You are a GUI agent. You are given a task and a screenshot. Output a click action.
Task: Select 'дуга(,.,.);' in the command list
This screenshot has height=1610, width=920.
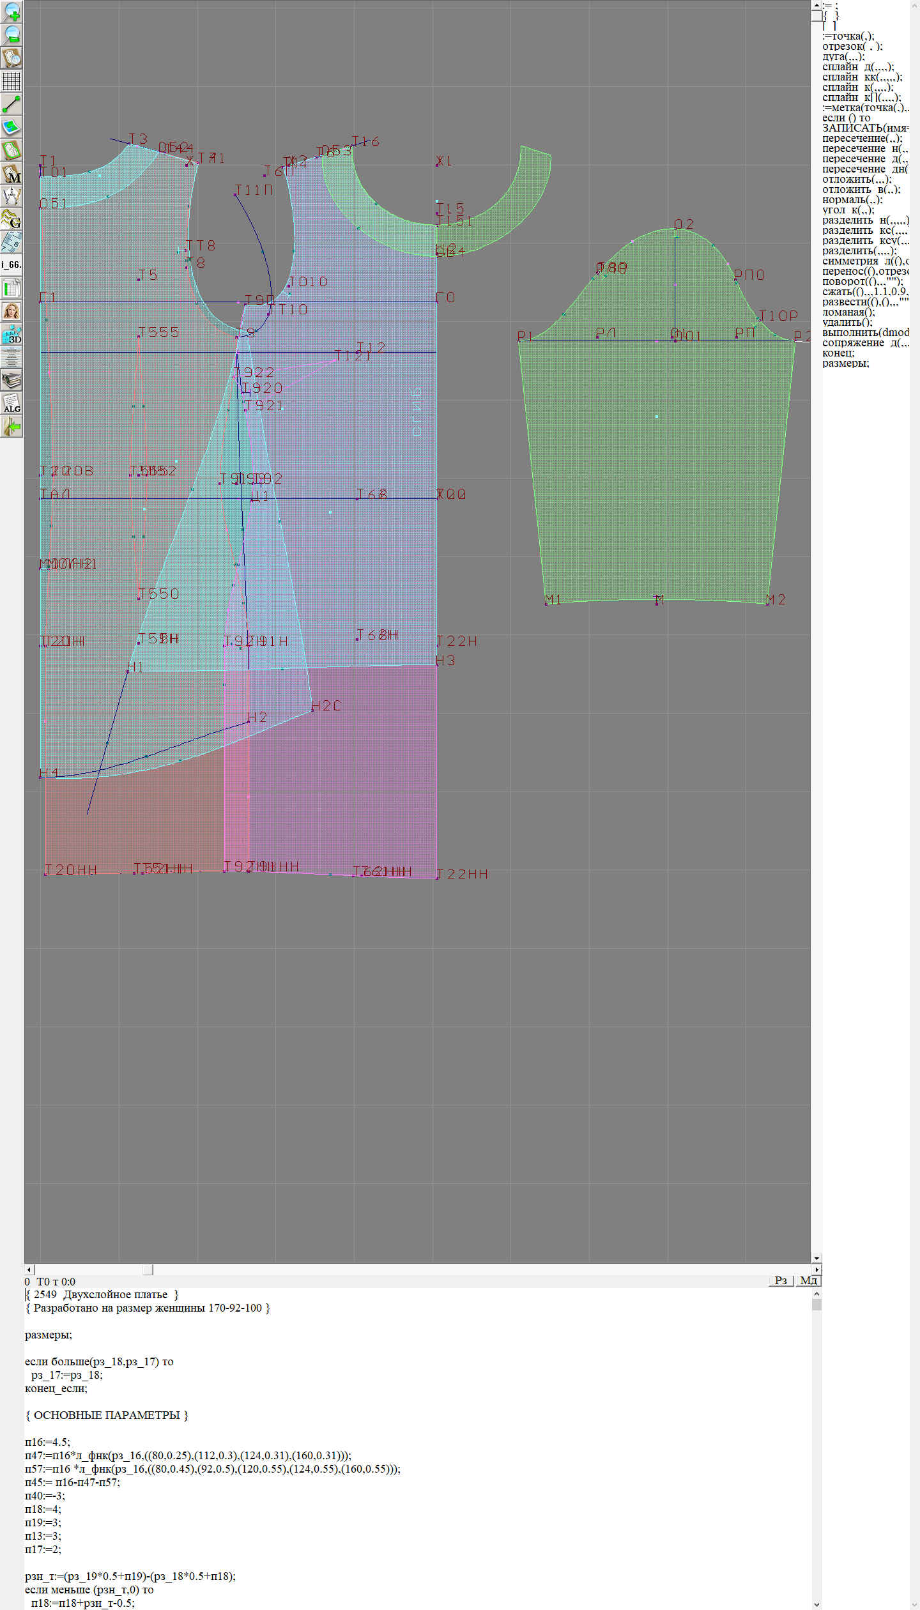[x=843, y=56]
